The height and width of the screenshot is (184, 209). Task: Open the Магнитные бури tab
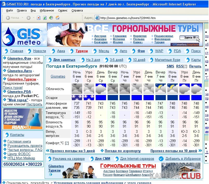pyautogui.click(x=167, y=60)
